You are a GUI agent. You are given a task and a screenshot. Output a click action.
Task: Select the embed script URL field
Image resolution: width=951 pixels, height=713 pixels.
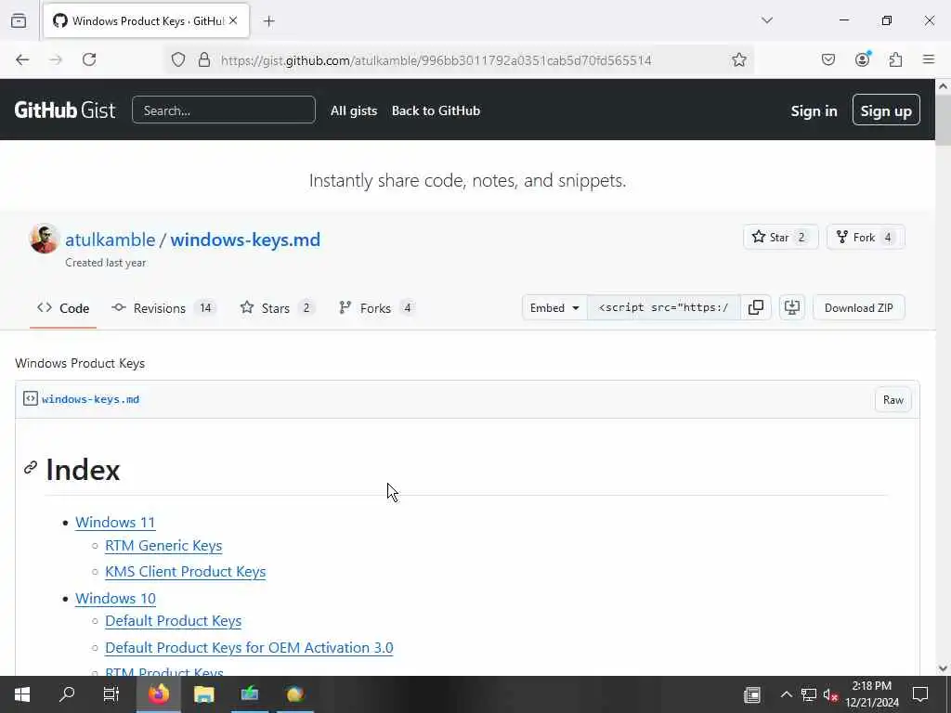pyautogui.click(x=663, y=308)
